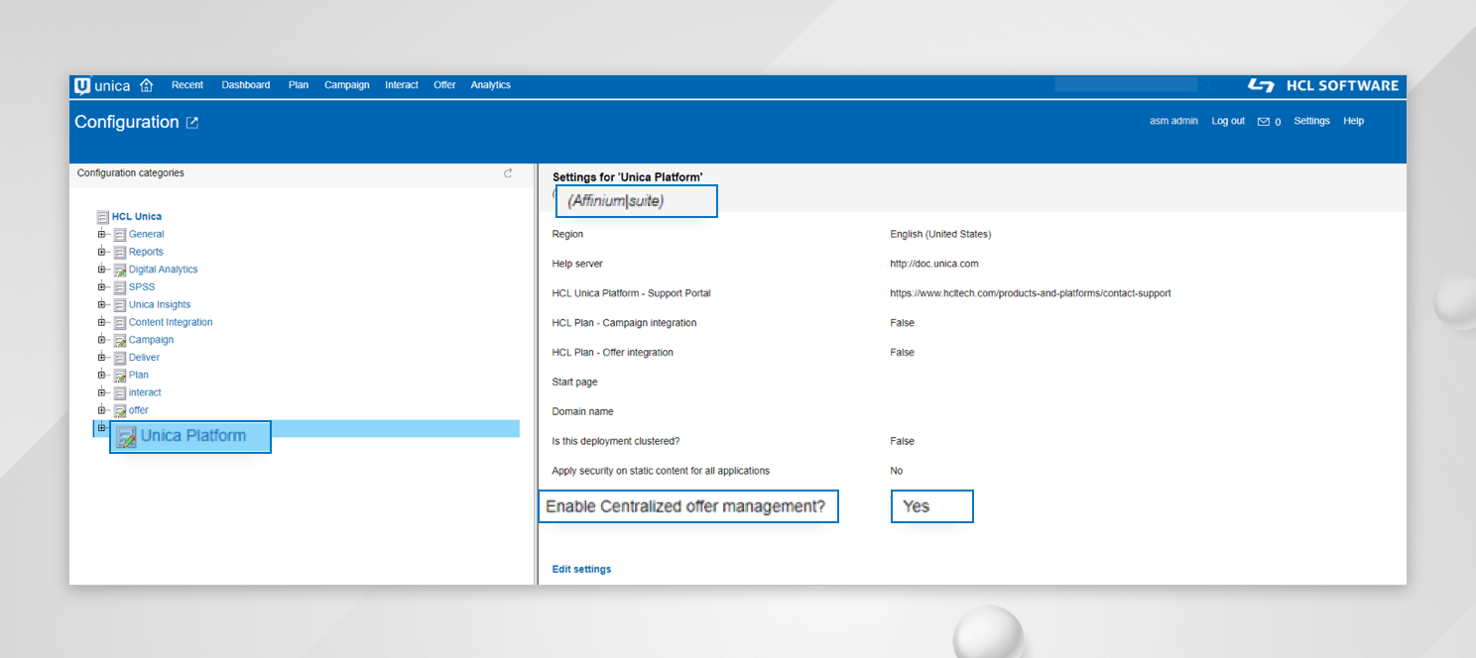Viewport: 1476px width, 658px height.
Task: Expand the Content Integration node
Action: coord(101,322)
